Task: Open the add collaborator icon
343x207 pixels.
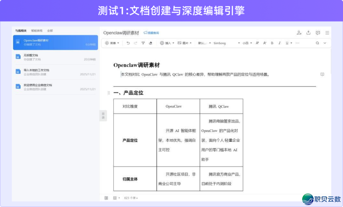Action: pos(299,33)
